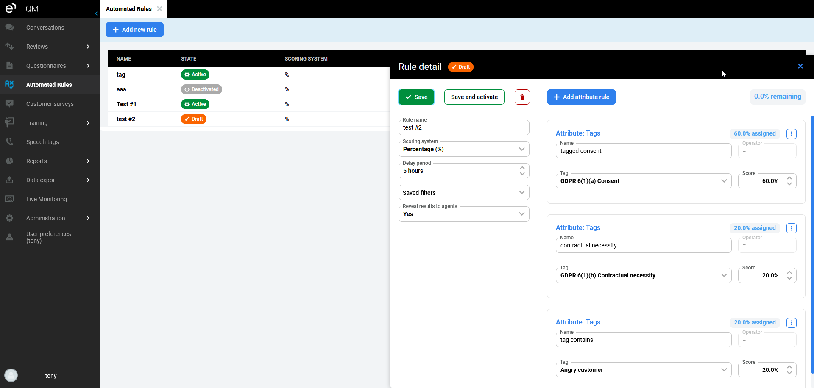Image resolution: width=814 pixels, height=388 pixels.
Task: Click the Save and activate button
Action: click(x=474, y=97)
